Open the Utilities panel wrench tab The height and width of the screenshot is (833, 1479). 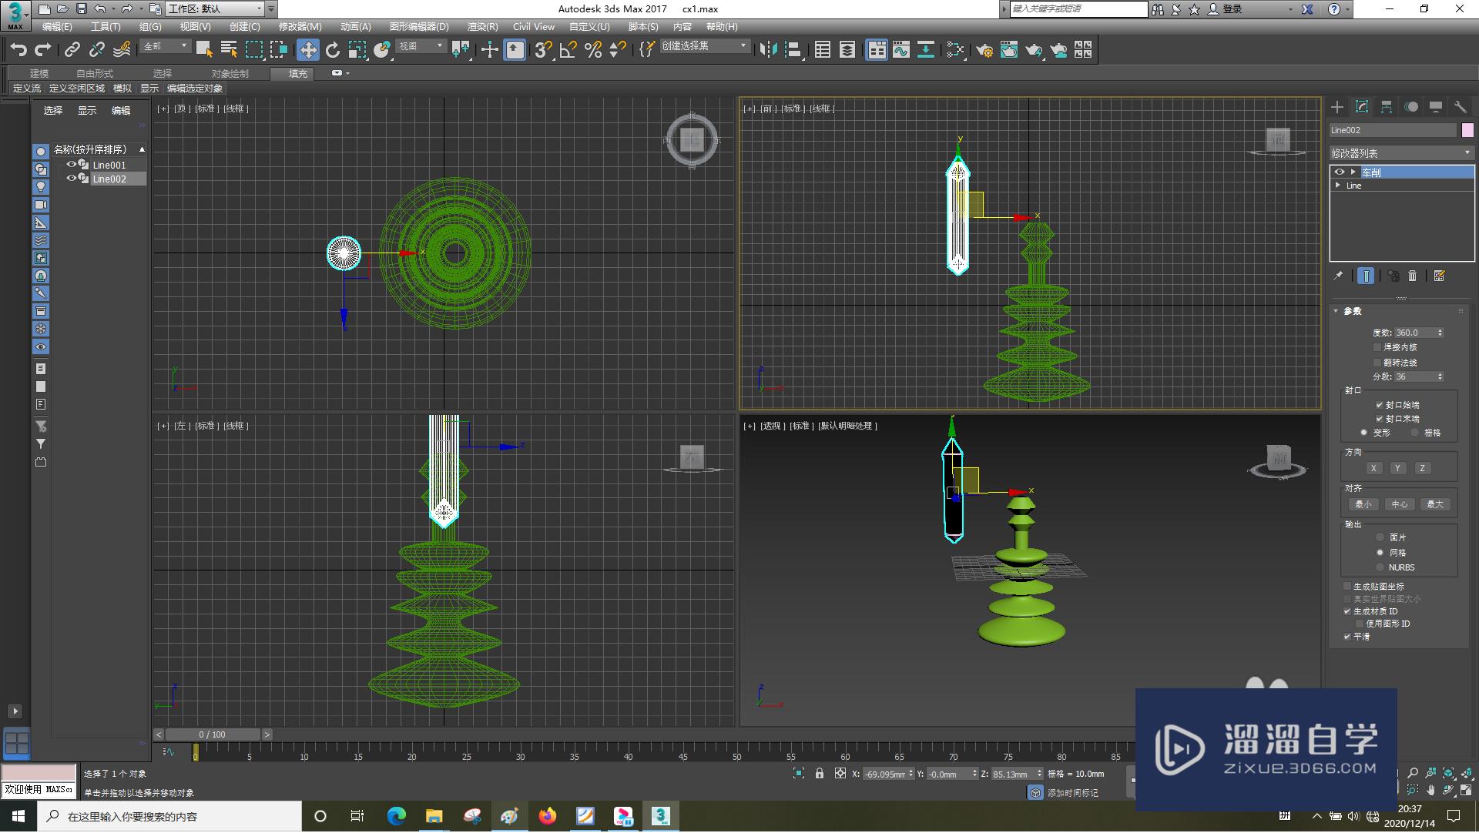(x=1461, y=107)
